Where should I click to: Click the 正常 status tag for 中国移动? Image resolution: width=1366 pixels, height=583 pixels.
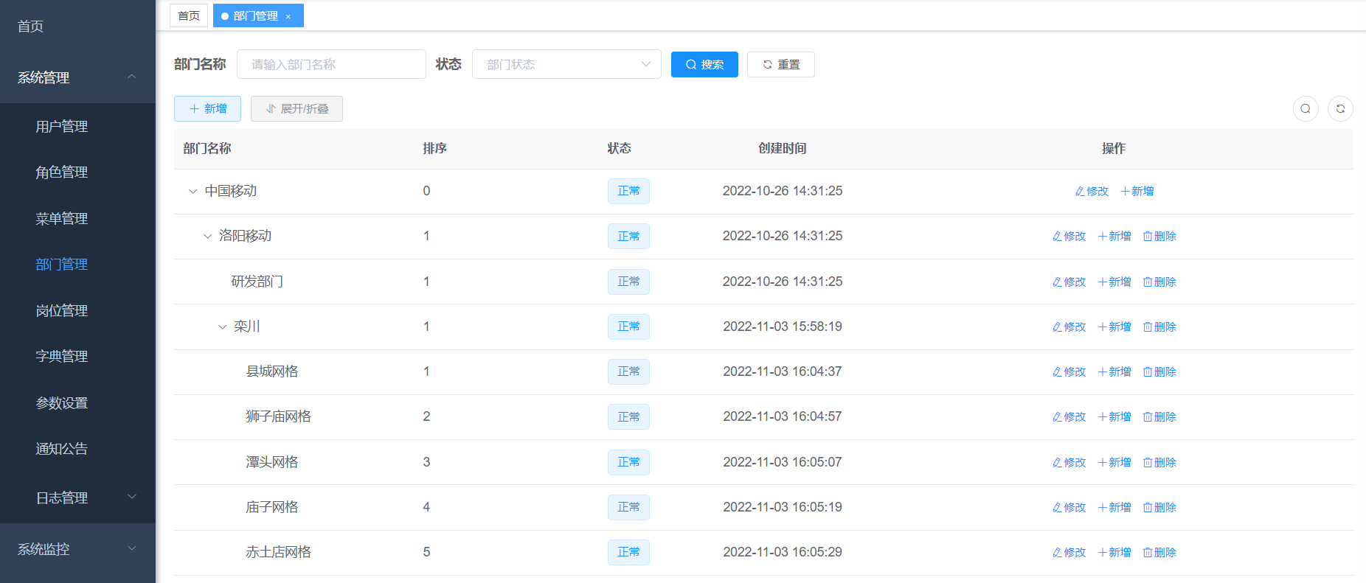pos(628,191)
